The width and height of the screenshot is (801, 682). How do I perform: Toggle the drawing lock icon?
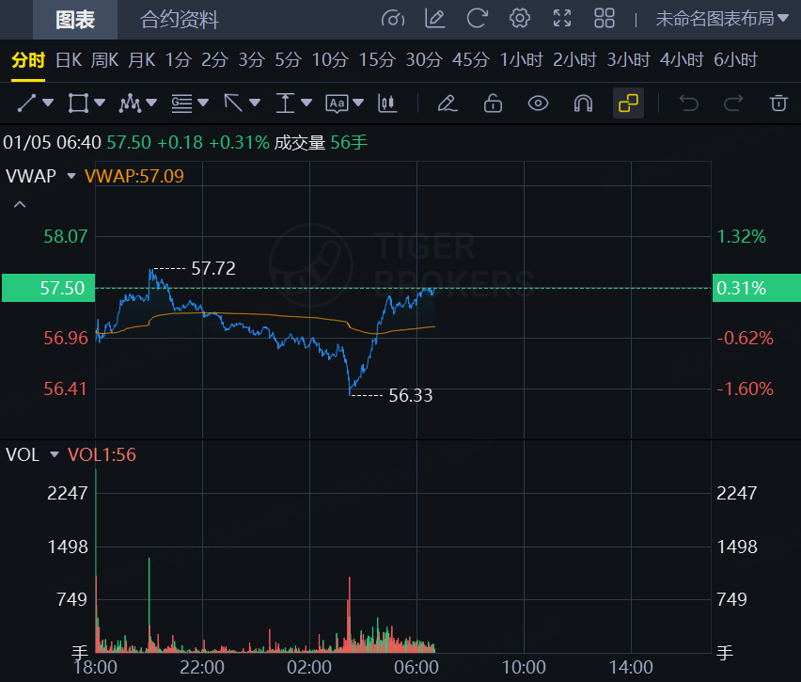(x=493, y=103)
